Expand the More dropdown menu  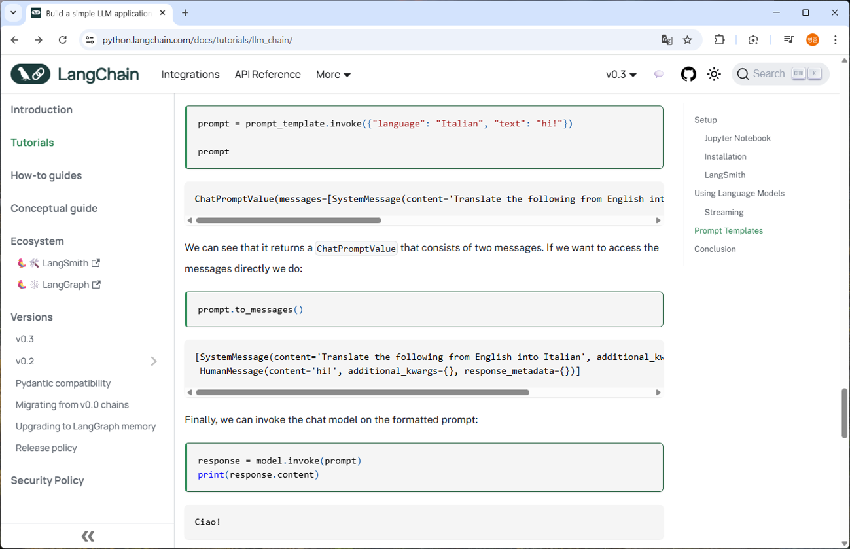coord(333,74)
